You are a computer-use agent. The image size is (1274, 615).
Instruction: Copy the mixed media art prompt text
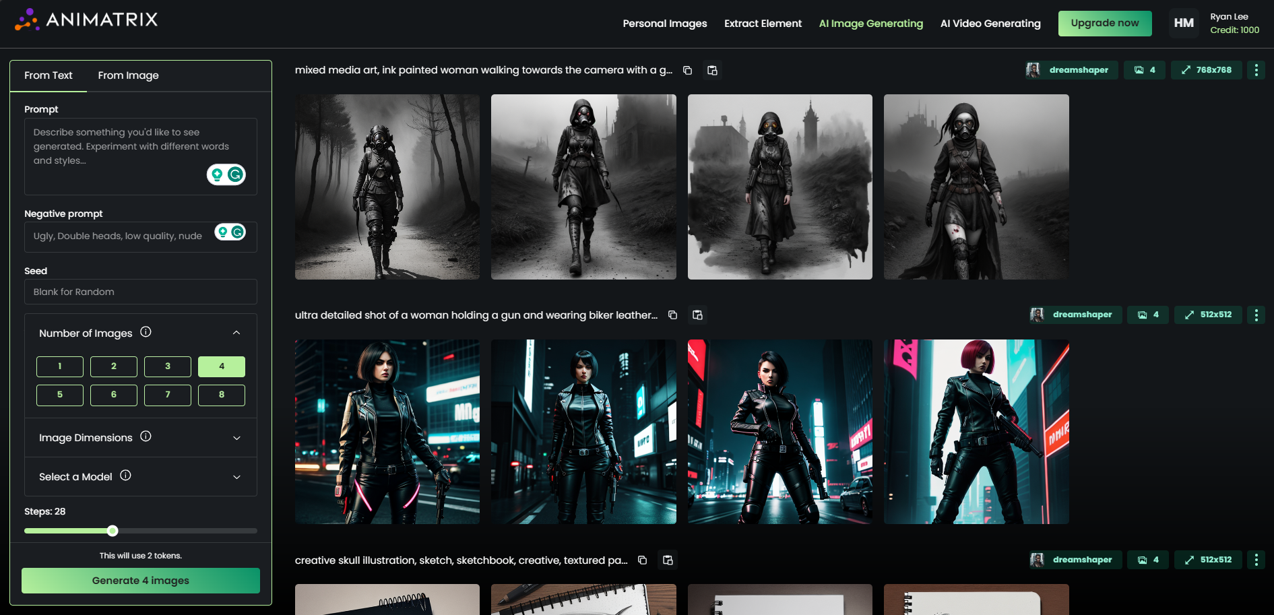pos(687,70)
